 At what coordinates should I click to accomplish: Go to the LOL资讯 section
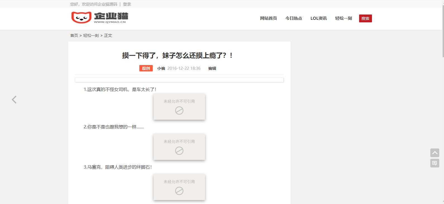pos(318,18)
